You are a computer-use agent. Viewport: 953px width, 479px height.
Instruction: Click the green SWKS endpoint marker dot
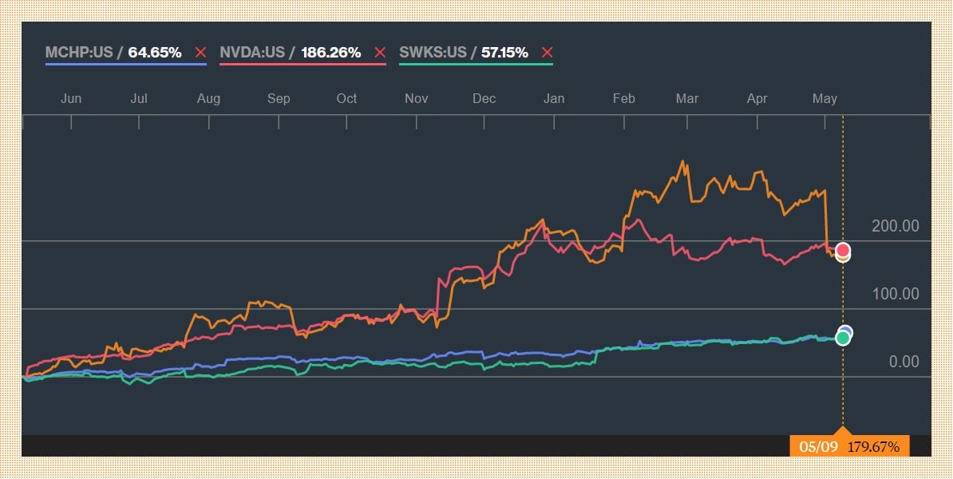pos(842,338)
